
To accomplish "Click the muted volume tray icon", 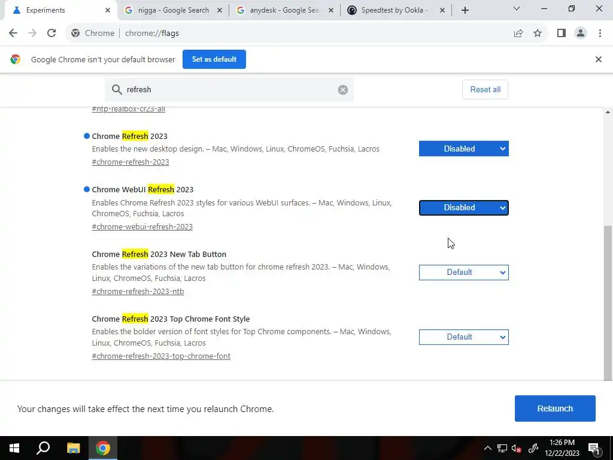I will (517, 448).
